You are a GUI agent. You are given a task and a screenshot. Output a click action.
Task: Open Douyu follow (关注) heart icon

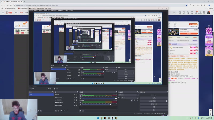coord(184,12)
